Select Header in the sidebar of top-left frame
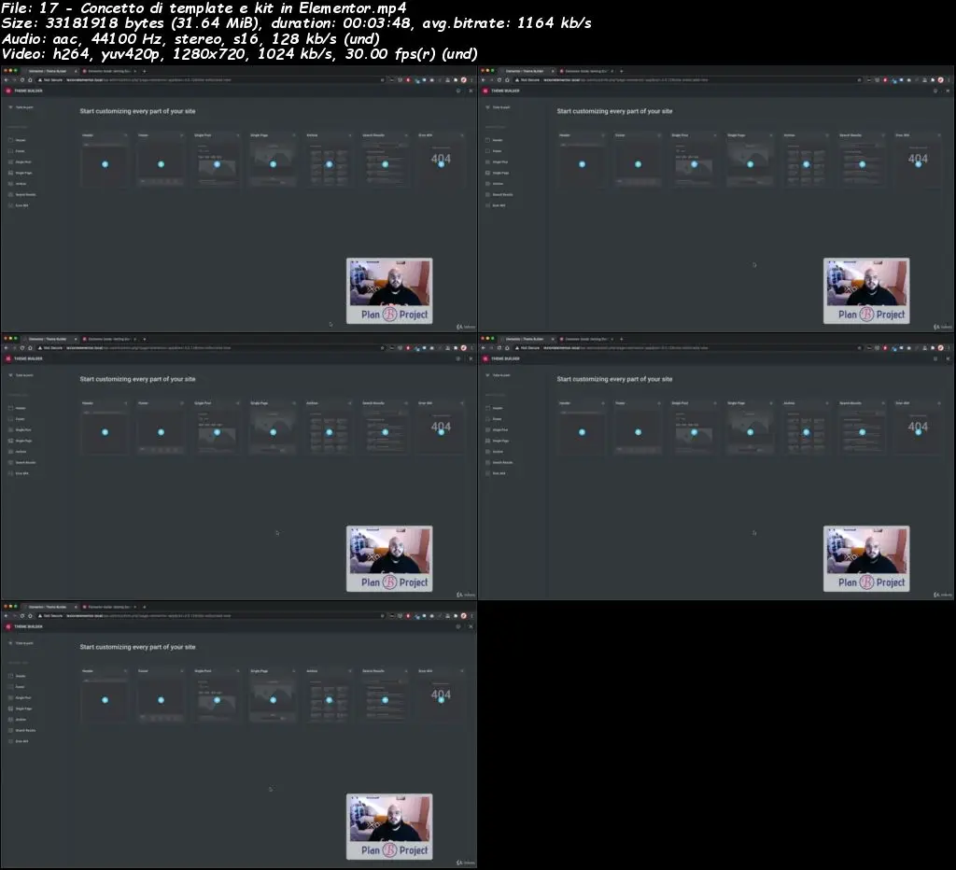Screen dimensions: 956x870 tap(19, 140)
